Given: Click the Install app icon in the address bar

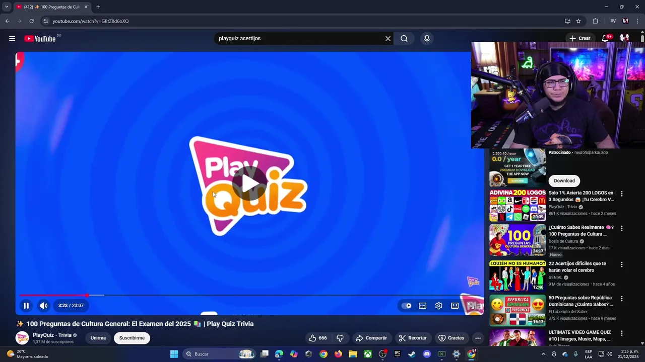Looking at the screenshot, I should 567,21.
